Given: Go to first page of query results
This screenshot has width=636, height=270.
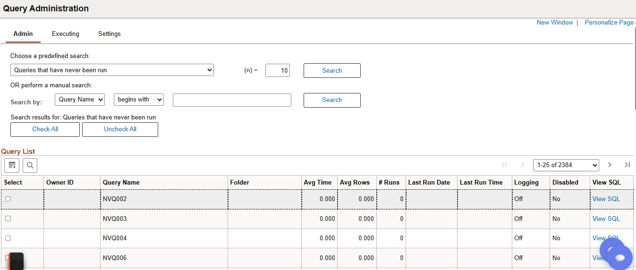Looking at the screenshot, I should [x=505, y=165].
